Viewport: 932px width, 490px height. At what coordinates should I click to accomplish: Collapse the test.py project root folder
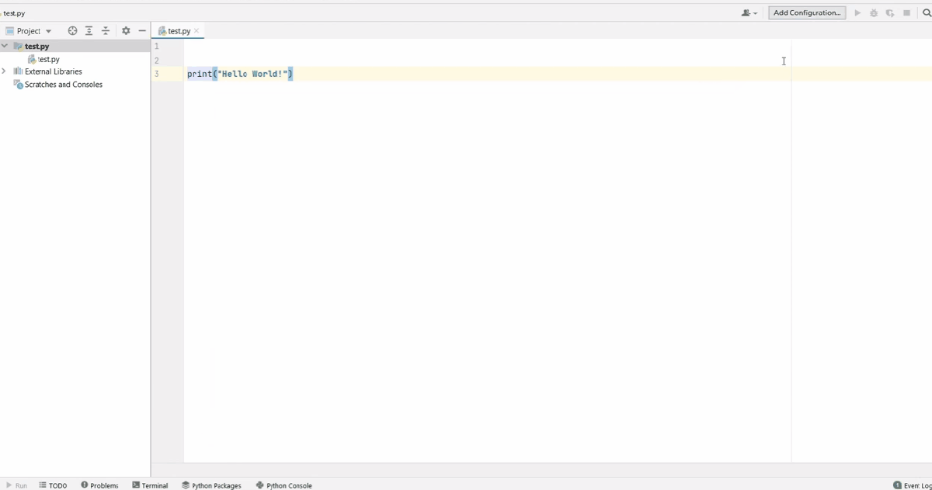click(x=5, y=47)
